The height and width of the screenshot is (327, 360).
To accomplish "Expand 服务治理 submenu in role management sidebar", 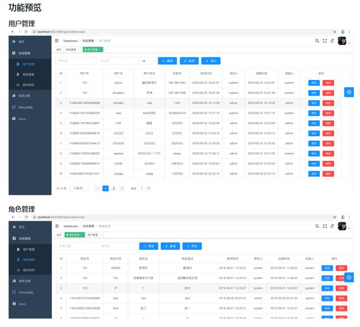I will (x=30, y=281).
